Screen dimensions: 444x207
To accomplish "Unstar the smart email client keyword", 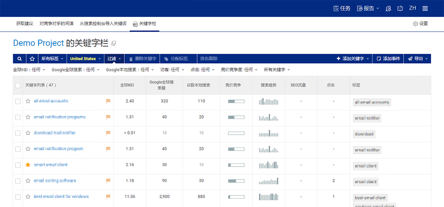I will [28, 165].
